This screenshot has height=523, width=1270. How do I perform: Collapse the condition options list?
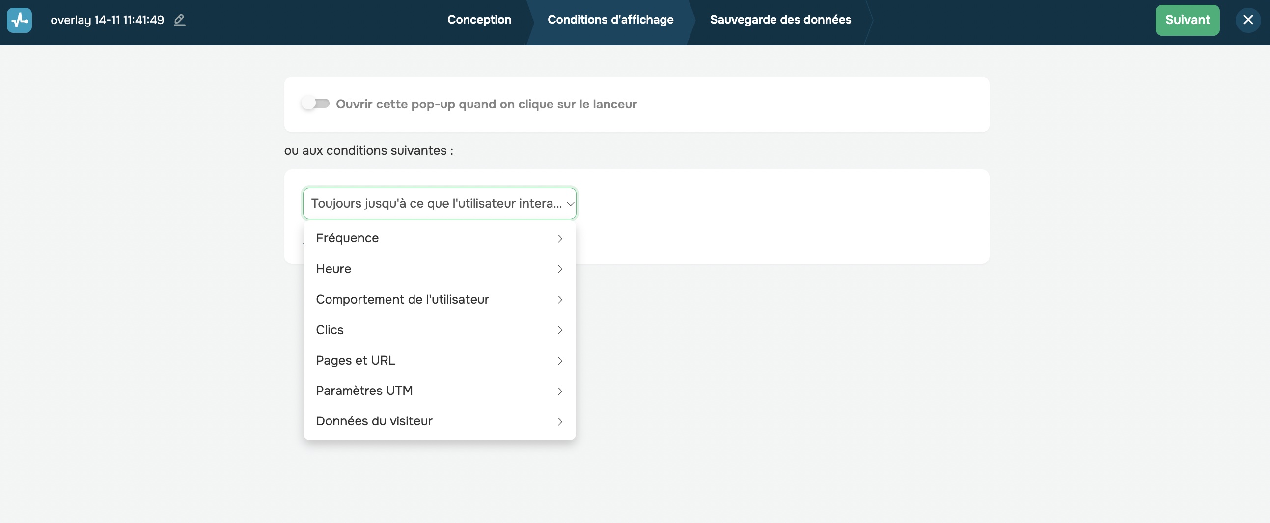tap(439, 203)
